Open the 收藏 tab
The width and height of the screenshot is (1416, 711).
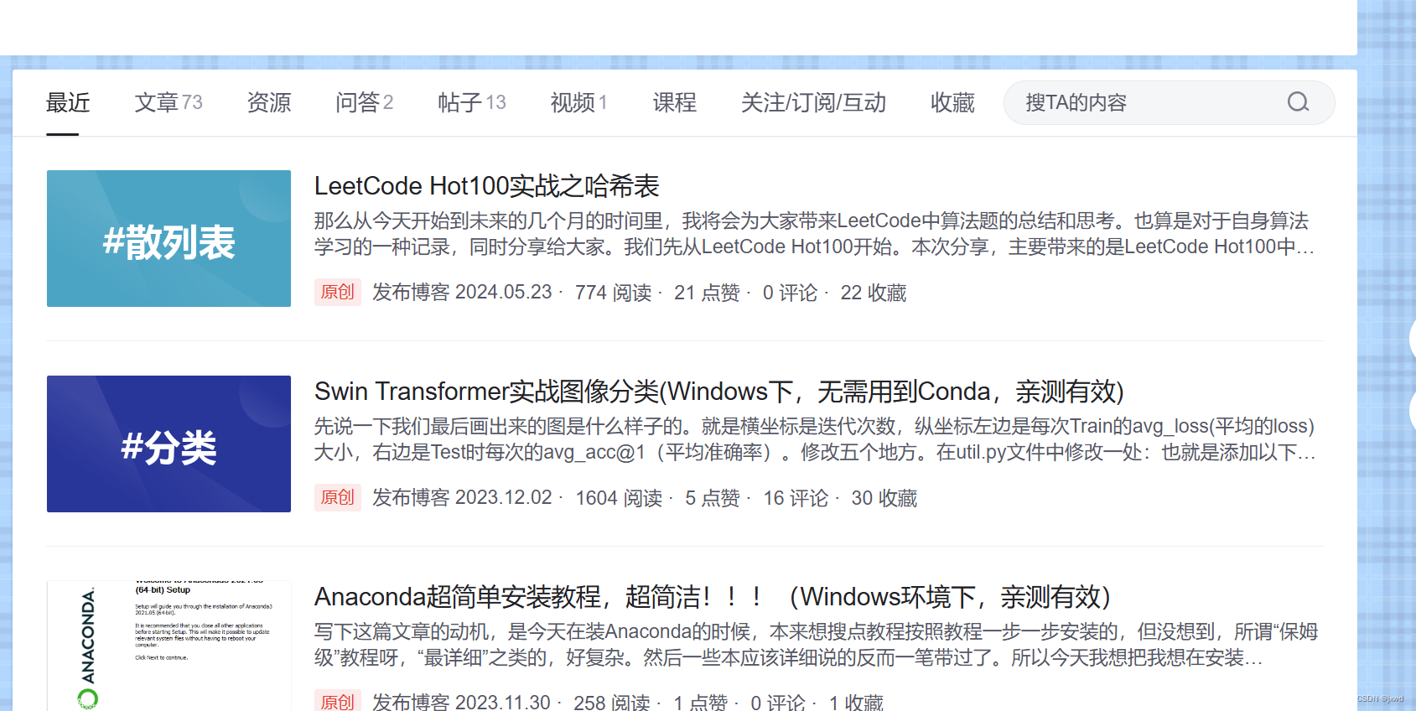pyautogui.click(x=952, y=102)
